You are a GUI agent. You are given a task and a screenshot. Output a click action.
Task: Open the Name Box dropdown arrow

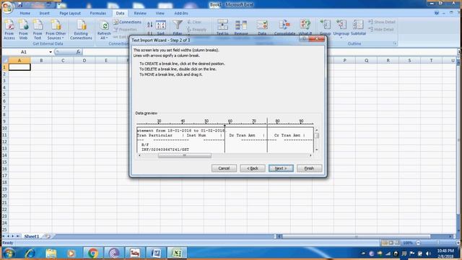point(51,52)
